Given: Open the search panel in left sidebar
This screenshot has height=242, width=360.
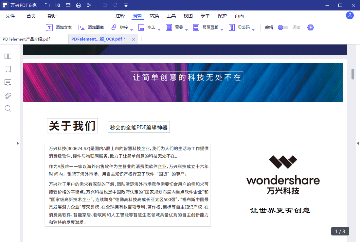Looking at the screenshot, I should pos(8,108).
